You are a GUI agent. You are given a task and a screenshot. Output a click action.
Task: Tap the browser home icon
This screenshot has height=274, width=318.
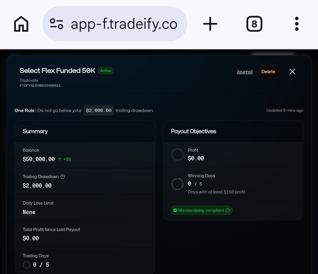pos(21,24)
